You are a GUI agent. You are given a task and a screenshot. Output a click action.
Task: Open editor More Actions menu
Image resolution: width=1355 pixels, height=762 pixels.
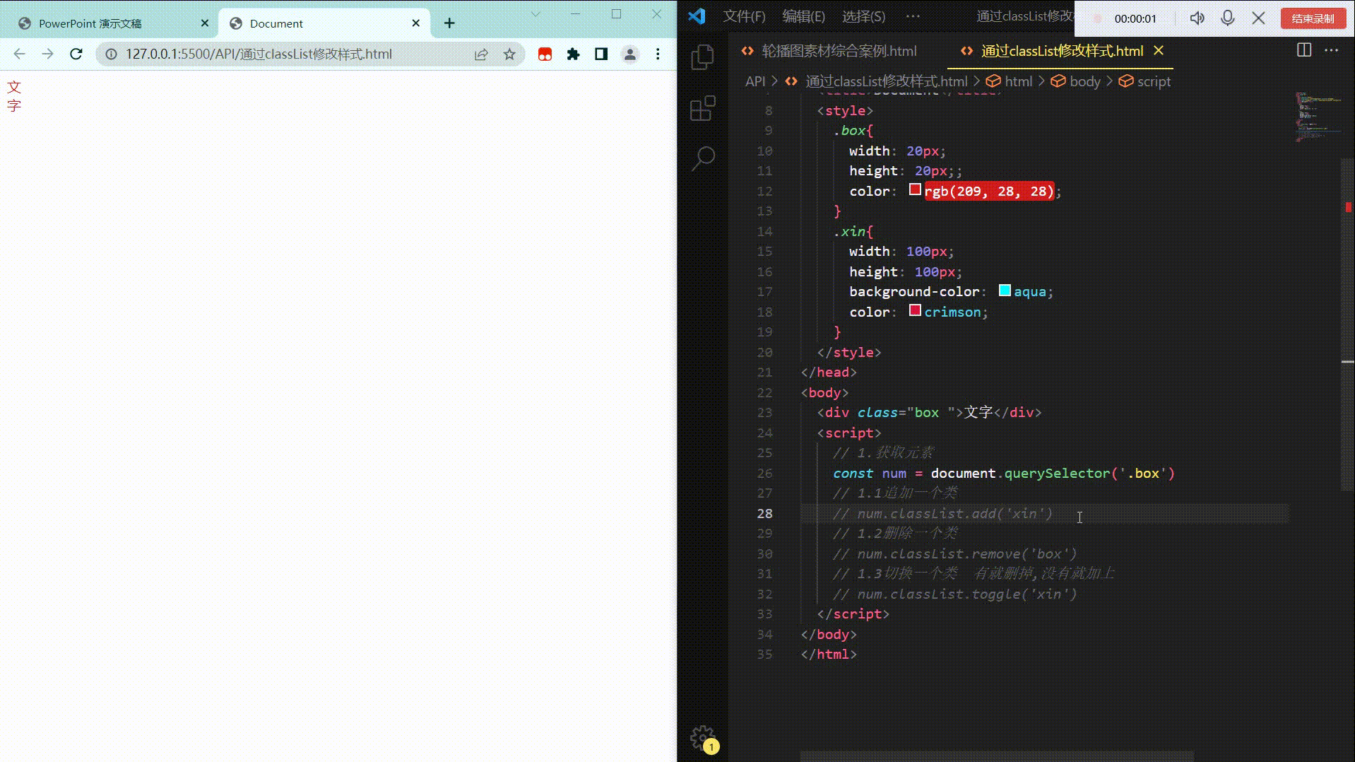[x=1332, y=50]
